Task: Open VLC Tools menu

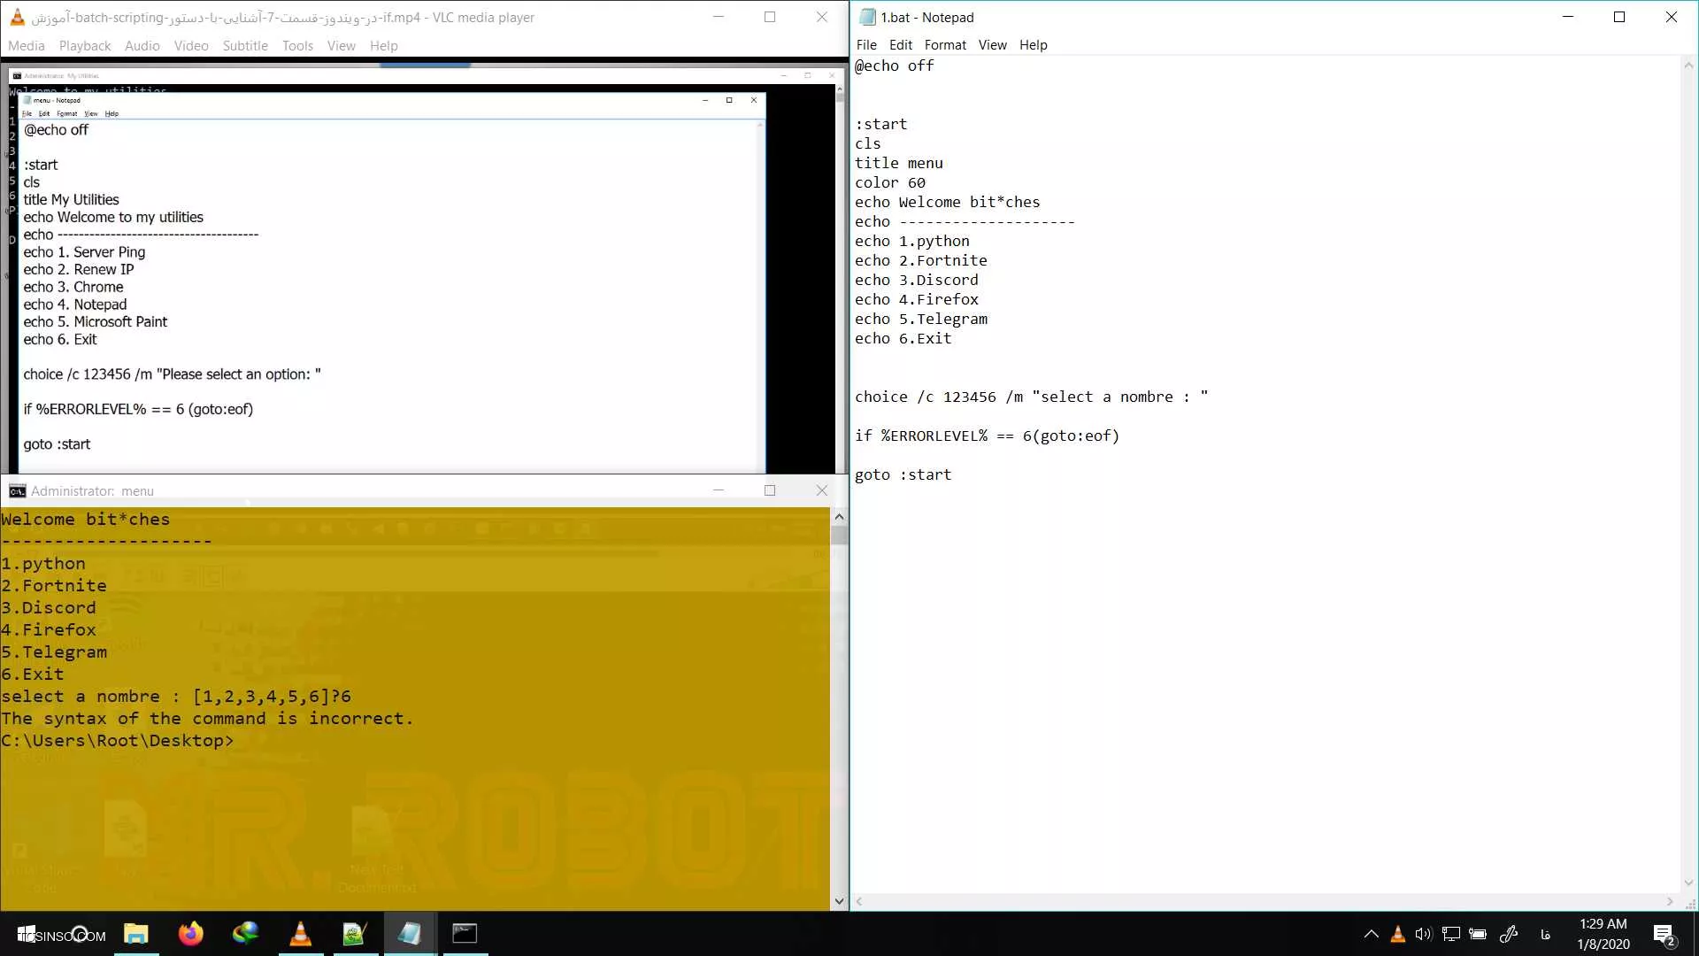Action: coord(297,45)
